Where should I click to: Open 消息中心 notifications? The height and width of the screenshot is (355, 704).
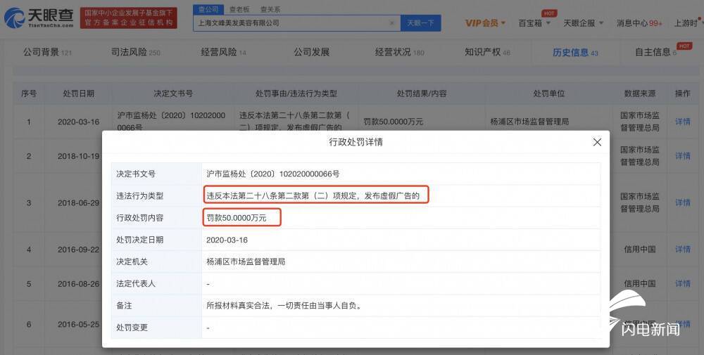639,23
